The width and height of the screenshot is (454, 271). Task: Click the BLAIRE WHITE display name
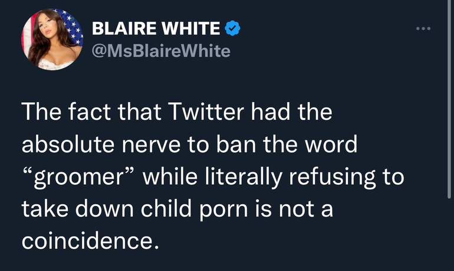point(156,28)
